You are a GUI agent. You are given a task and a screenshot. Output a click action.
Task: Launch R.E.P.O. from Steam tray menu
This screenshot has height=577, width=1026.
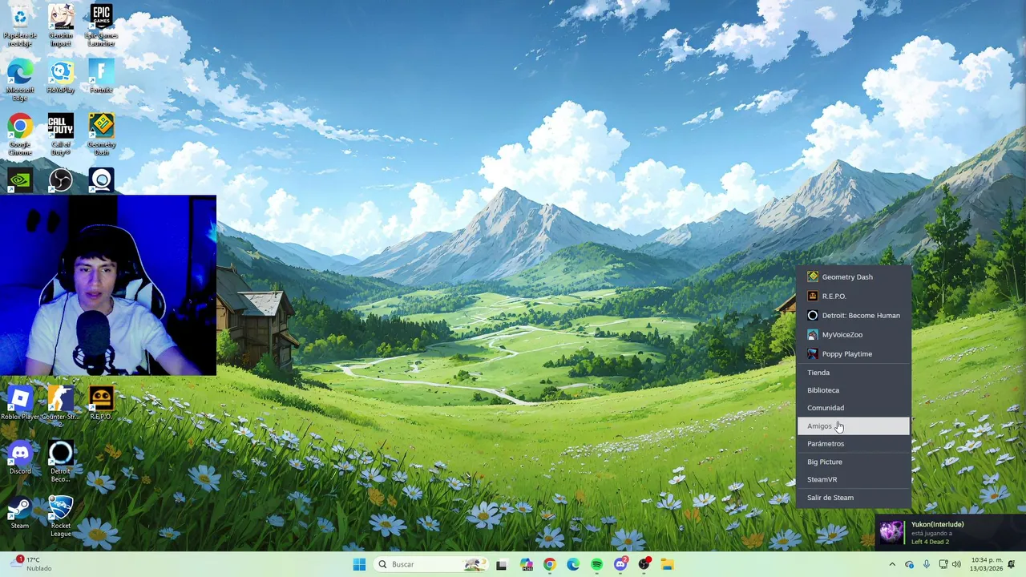coord(854,296)
